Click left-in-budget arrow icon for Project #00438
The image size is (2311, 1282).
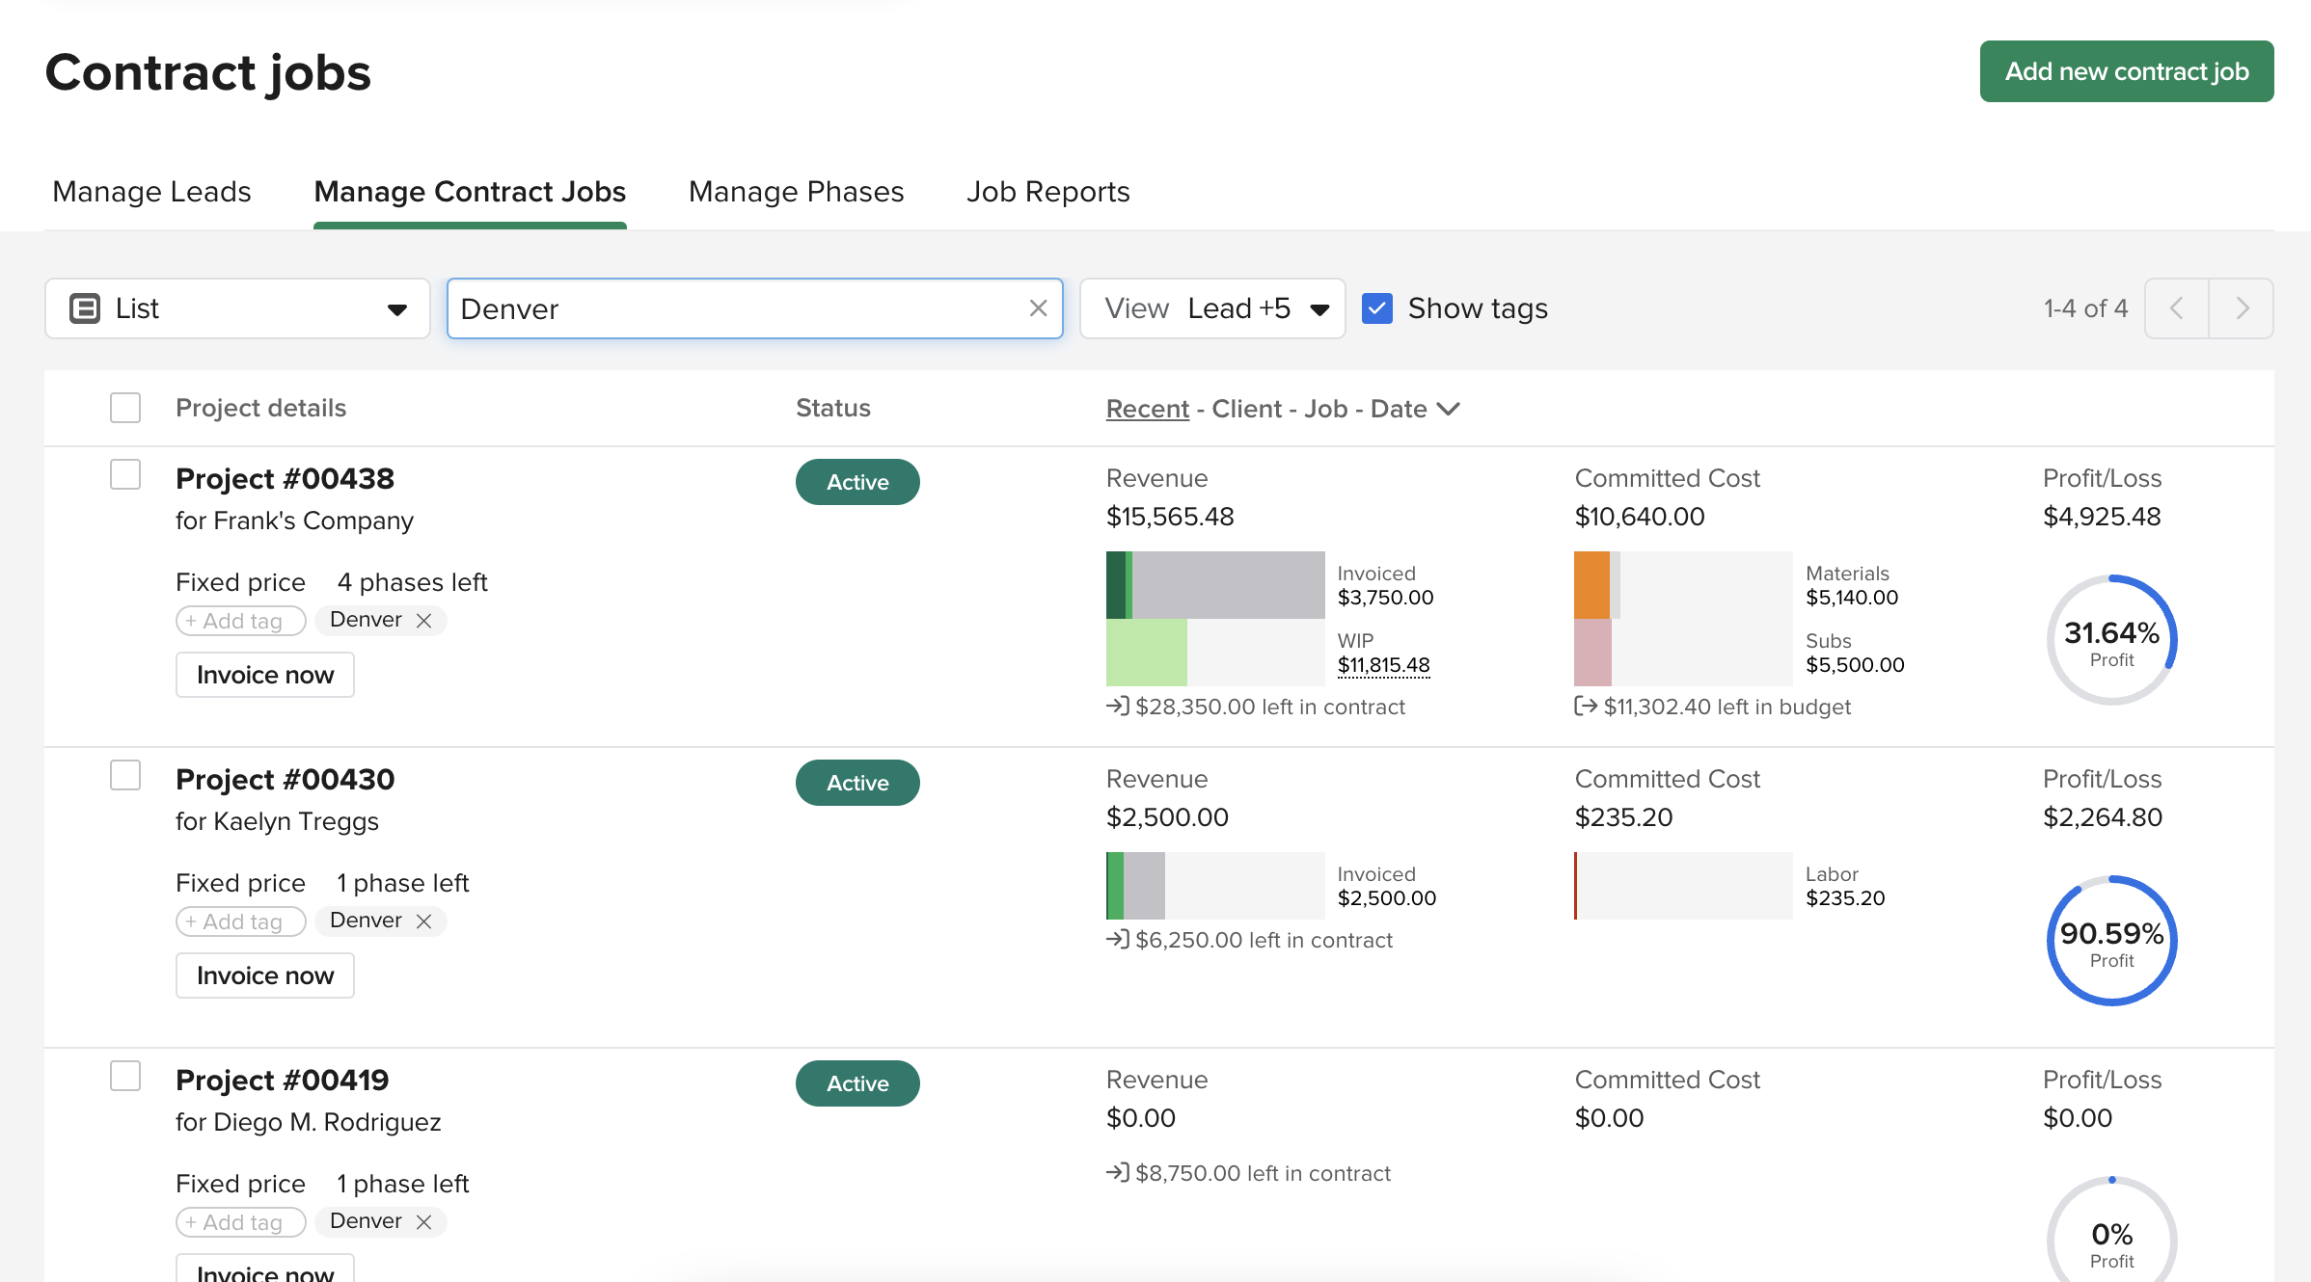click(1585, 707)
